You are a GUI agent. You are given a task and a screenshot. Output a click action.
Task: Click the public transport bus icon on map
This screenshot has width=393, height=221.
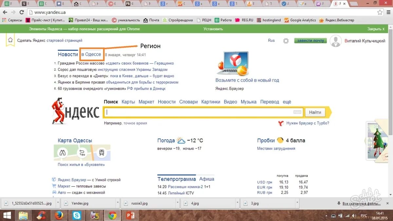[x=102, y=153]
